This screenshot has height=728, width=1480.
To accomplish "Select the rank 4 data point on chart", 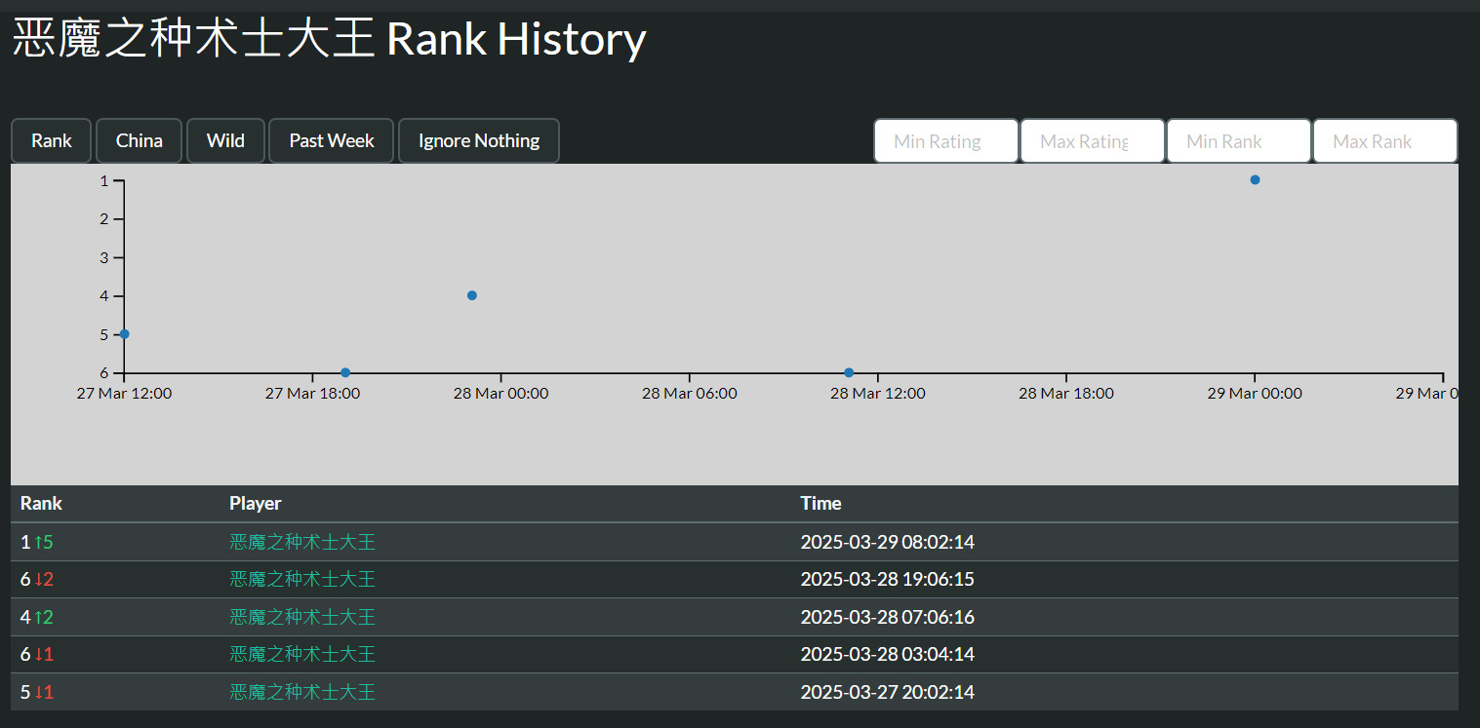I will point(472,295).
